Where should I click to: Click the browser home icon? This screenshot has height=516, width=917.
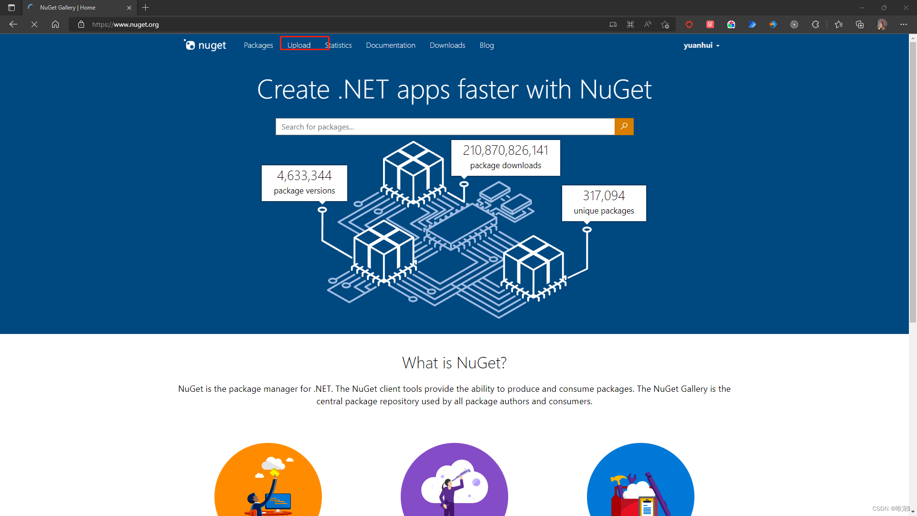(x=55, y=24)
